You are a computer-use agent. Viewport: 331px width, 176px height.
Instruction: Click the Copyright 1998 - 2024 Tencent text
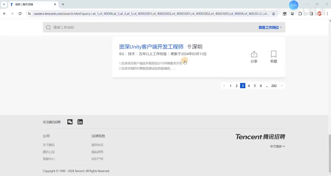[76, 171]
